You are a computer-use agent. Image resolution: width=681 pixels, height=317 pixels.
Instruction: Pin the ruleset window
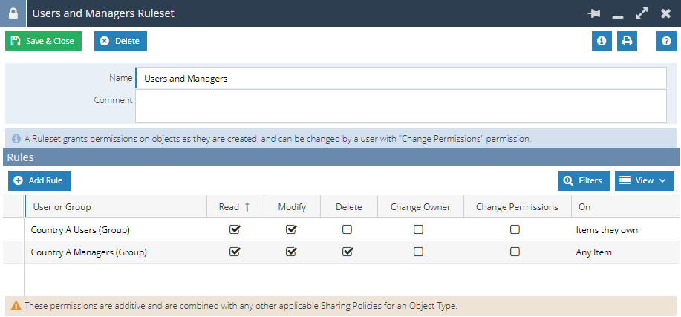[593, 14]
